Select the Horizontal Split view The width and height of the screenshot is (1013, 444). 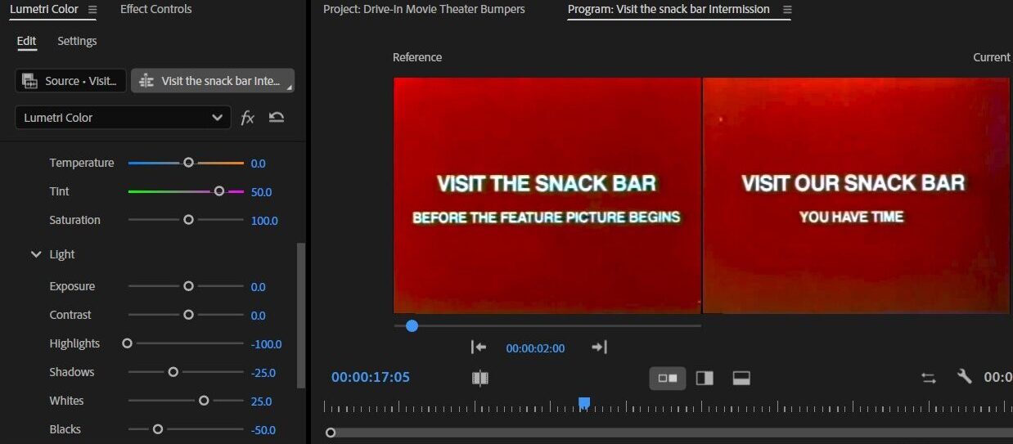(741, 378)
